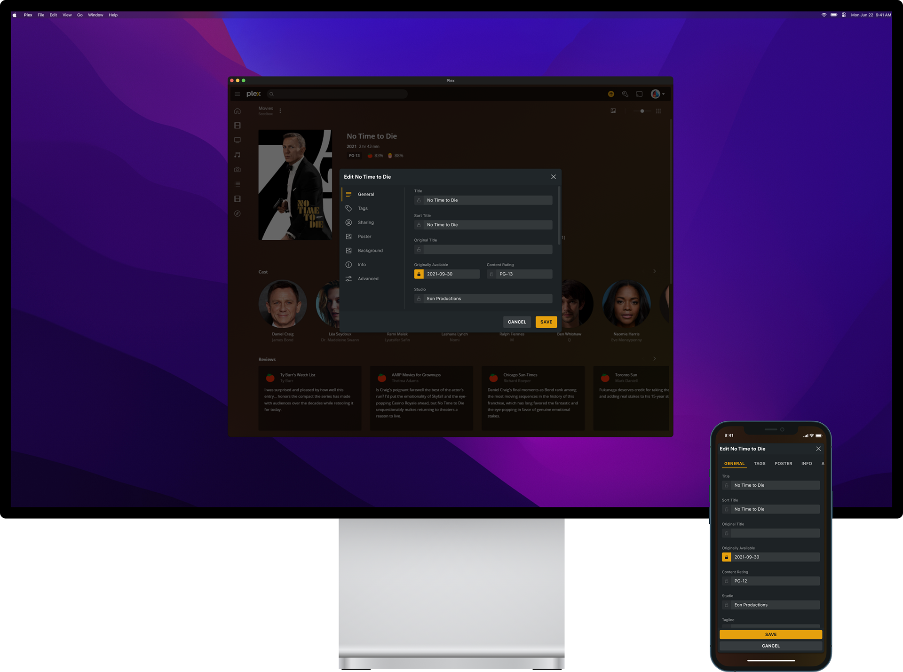Open the Plex Pass orange badge icon

(611, 94)
